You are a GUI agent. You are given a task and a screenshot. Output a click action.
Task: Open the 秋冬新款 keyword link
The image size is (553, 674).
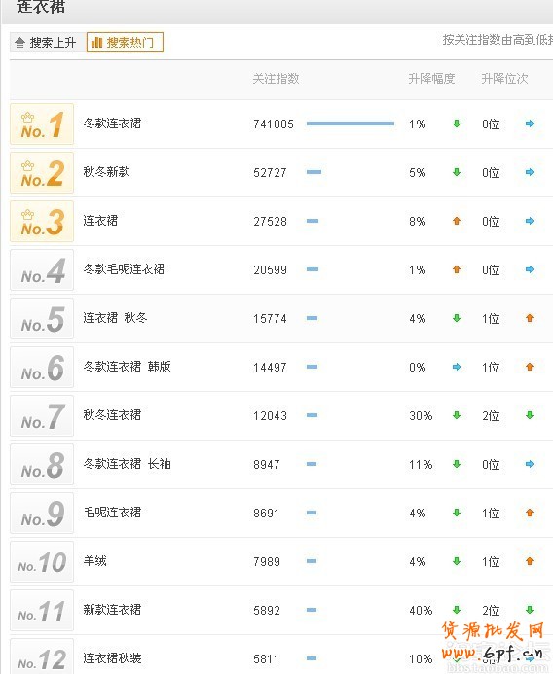pos(106,172)
